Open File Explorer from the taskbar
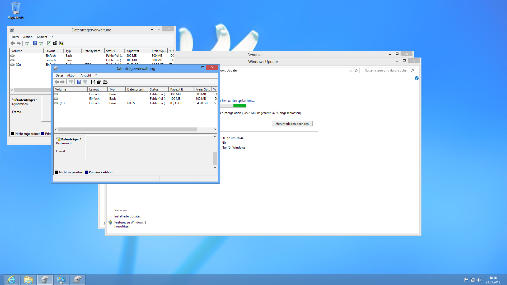507x285 pixels. click(x=28, y=279)
